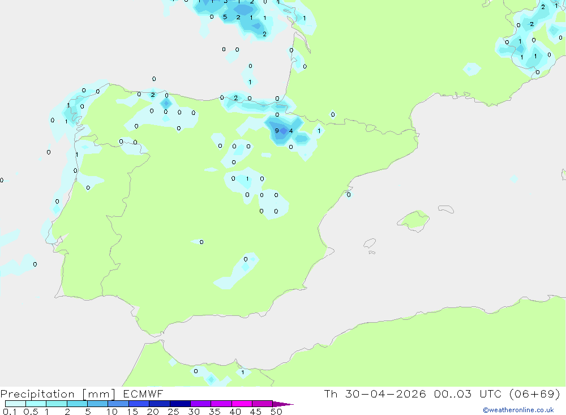This screenshot has height=415, width=566.
Task: Select the 2–5 mm legend color swatch
Action: click(77, 404)
